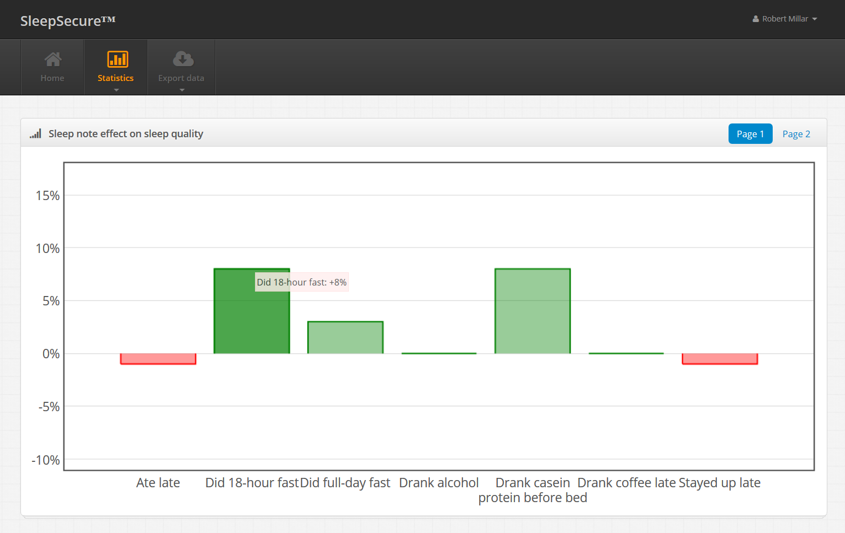The image size is (845, 533).
Task: Click the user profile icon beside Robert Millar
Action: click(756, 19)
